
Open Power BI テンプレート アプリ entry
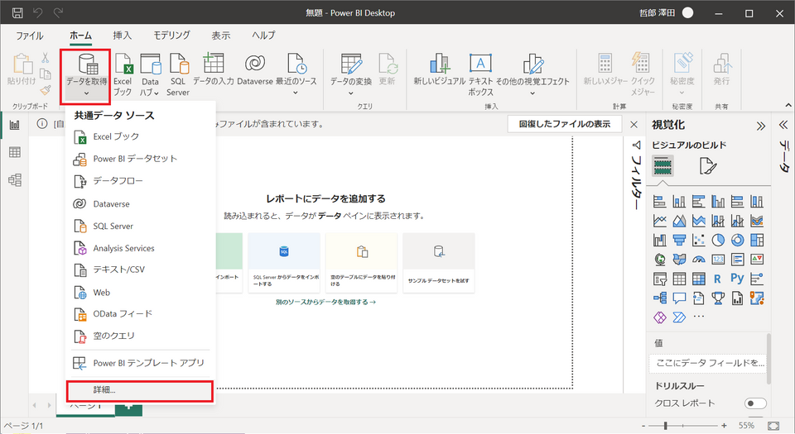pos(140,363)
